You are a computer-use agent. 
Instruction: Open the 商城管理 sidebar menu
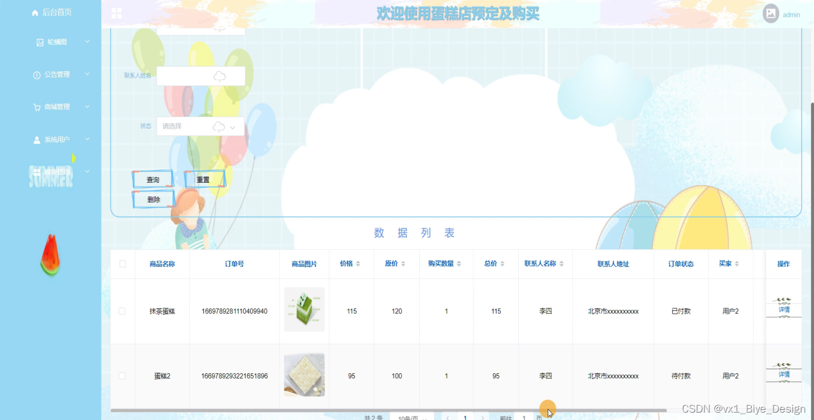pyautogui.click(x=51, y=107)
